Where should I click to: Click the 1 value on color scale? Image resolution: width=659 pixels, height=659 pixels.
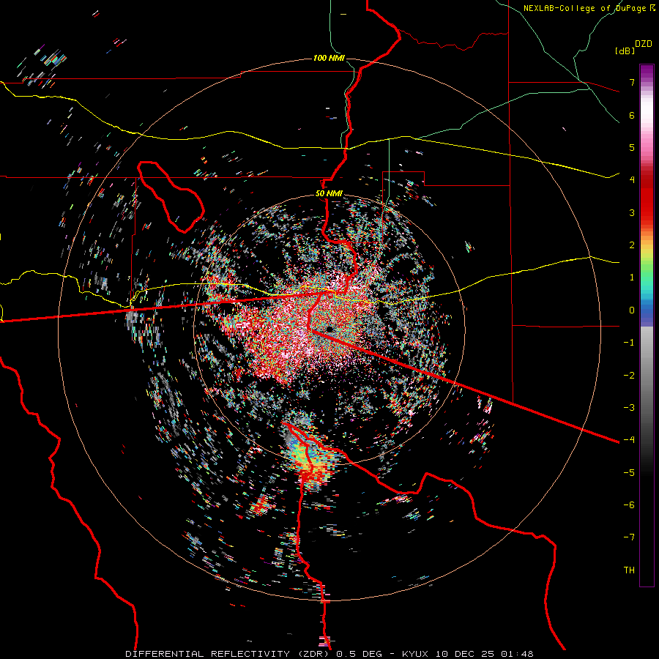(632, 278)
